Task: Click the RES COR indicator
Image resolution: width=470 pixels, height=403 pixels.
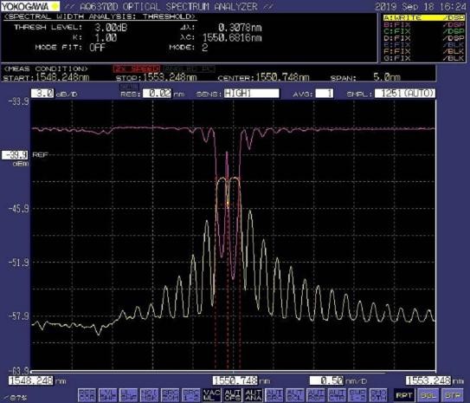Action: click(87, 395)
